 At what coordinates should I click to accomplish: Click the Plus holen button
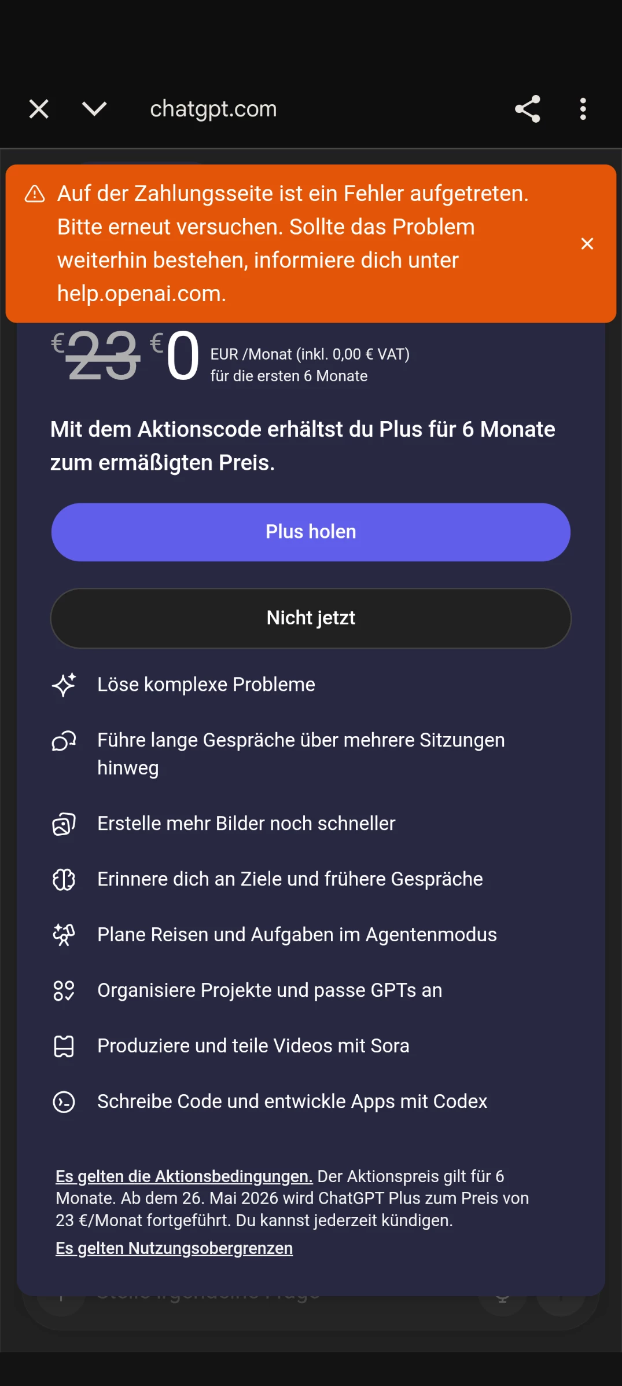pos(311,532)
